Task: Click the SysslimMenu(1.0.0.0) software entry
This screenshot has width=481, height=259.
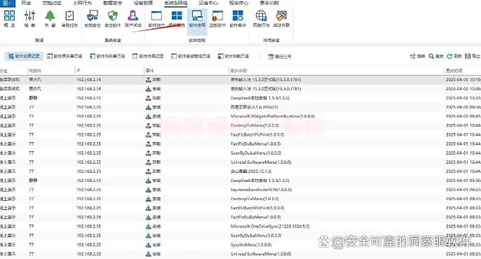Action: point(251,245)
